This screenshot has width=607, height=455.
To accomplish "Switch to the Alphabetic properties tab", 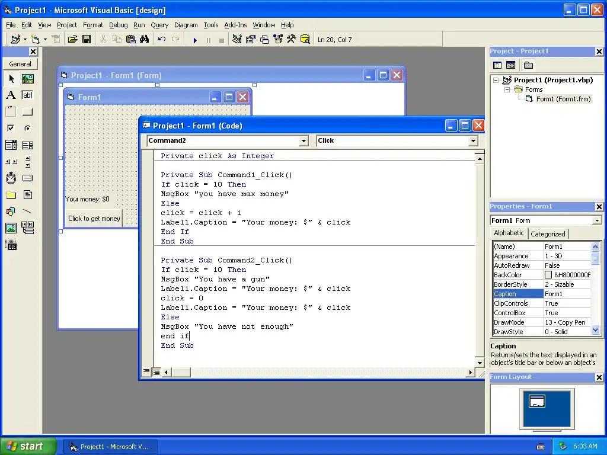I will (x=509, y=233).
